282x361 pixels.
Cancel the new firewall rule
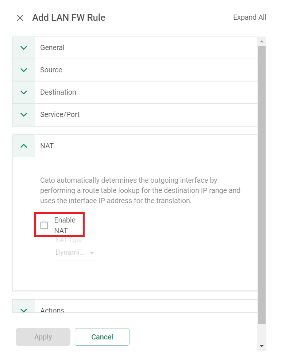[102, 337]
